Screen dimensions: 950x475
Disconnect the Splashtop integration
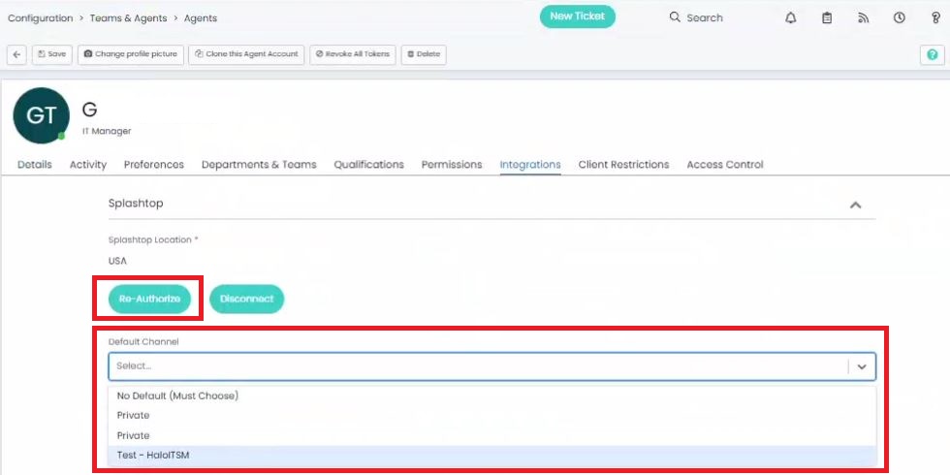coord(246,299)
